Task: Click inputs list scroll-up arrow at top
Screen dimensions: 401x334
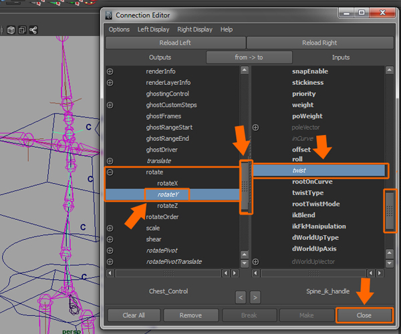Action: pyautogui.click(x=390, y=70)
